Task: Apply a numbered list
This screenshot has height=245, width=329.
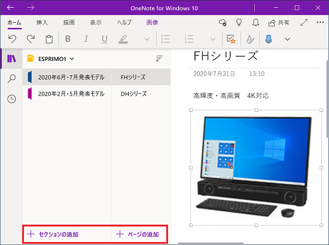Action: (x=189, y=39)
